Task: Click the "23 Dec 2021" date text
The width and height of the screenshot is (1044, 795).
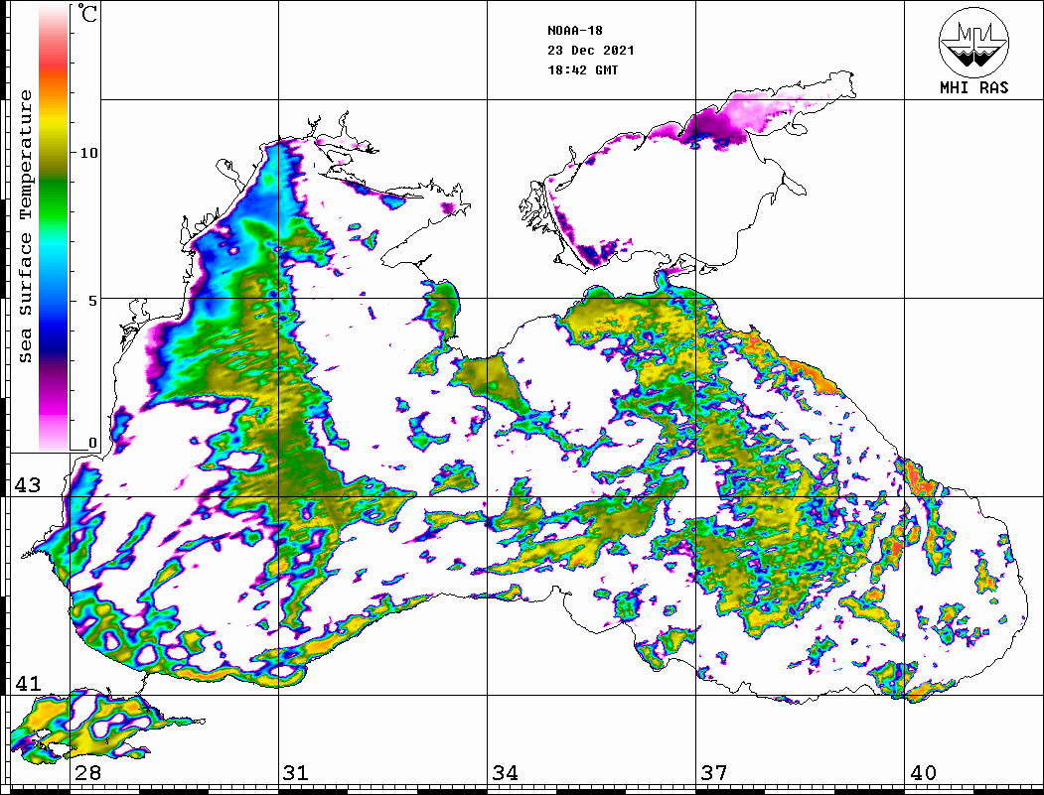Action: [x=591, y=51]
